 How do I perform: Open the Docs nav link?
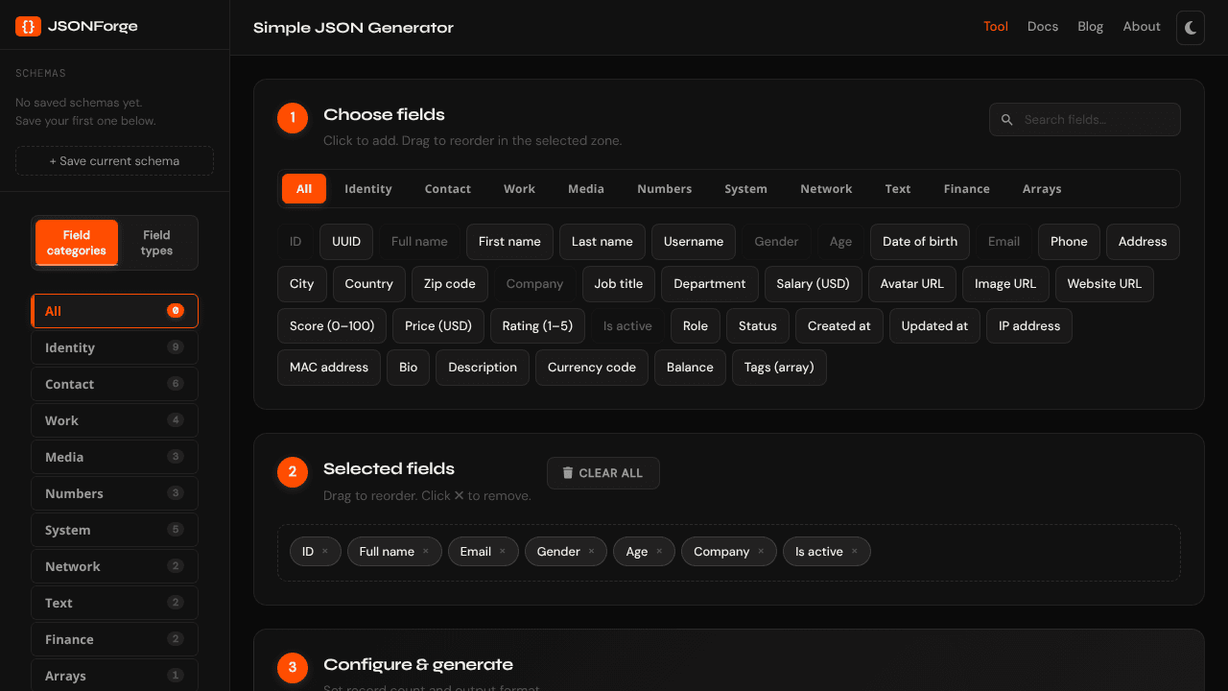[x=1043, y=27]
